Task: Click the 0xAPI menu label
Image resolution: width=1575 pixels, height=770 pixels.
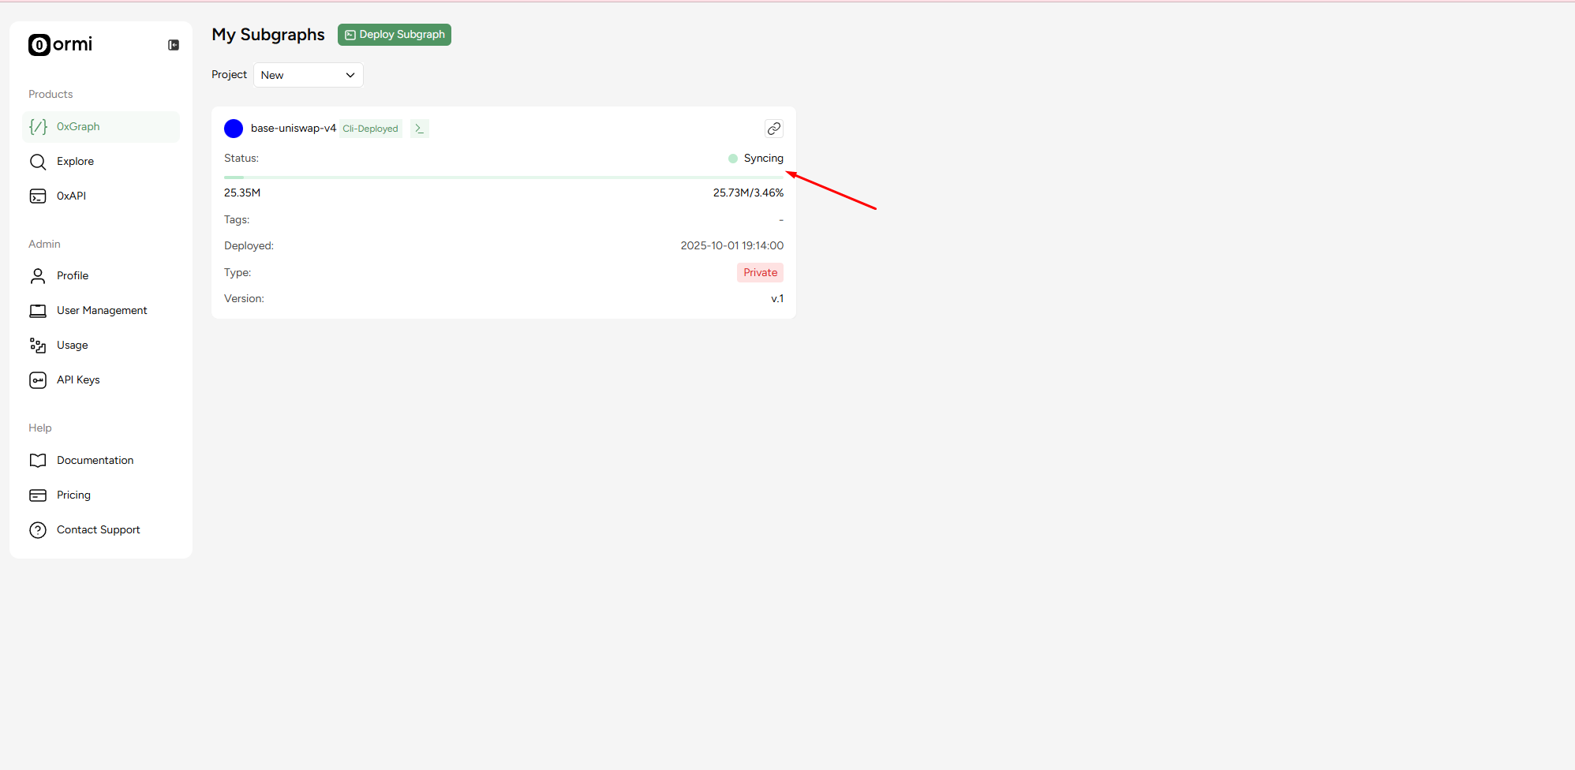Action: point(71,196)
